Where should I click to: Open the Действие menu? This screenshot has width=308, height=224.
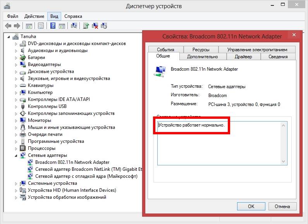[34, 16]
